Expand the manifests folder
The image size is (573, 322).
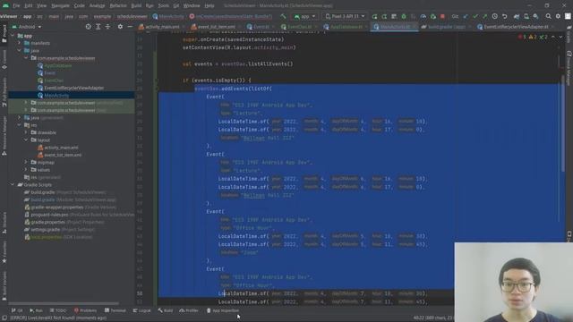(x=20, y=43)
